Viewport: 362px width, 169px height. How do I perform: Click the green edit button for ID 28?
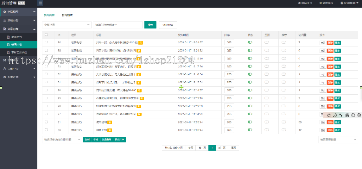coord(337,107)
